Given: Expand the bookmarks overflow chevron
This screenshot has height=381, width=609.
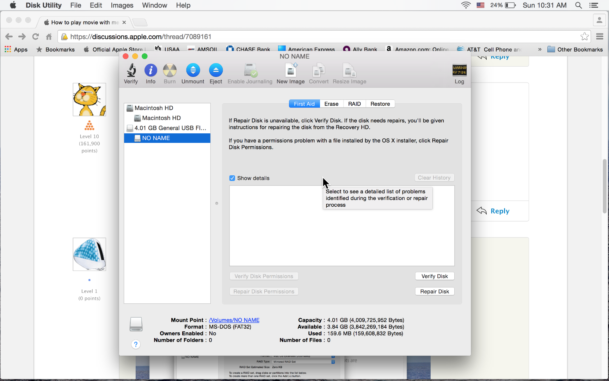Looking at the screenshot, I should (x=540, y=49).
